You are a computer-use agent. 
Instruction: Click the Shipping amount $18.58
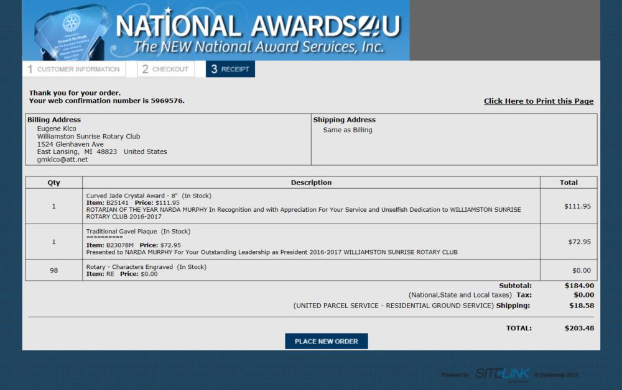(x=582, y=306)
